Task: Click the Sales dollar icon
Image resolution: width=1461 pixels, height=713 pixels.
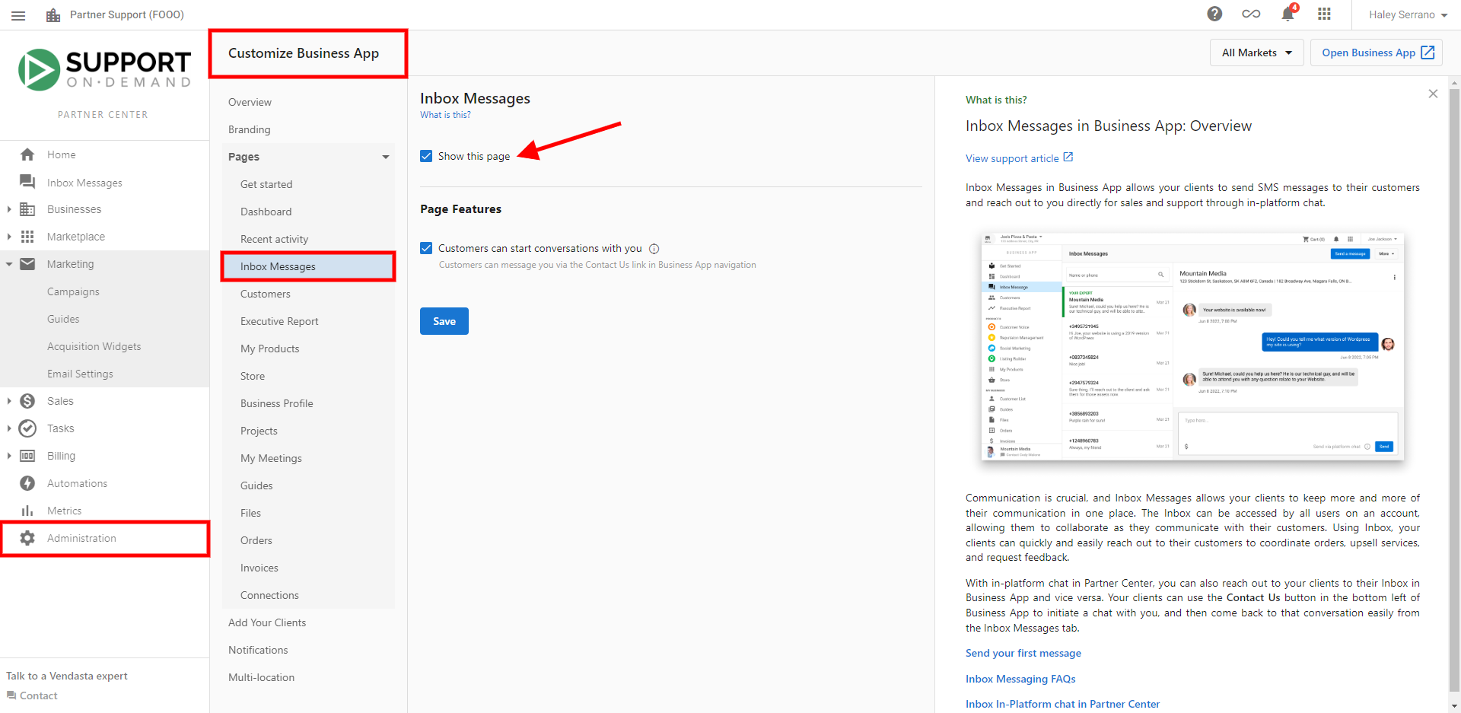Action: click(x=27, y=401)
